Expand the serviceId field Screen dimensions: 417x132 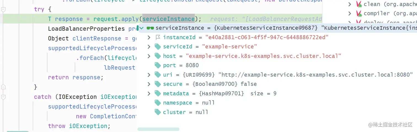(x=149, y=47)
